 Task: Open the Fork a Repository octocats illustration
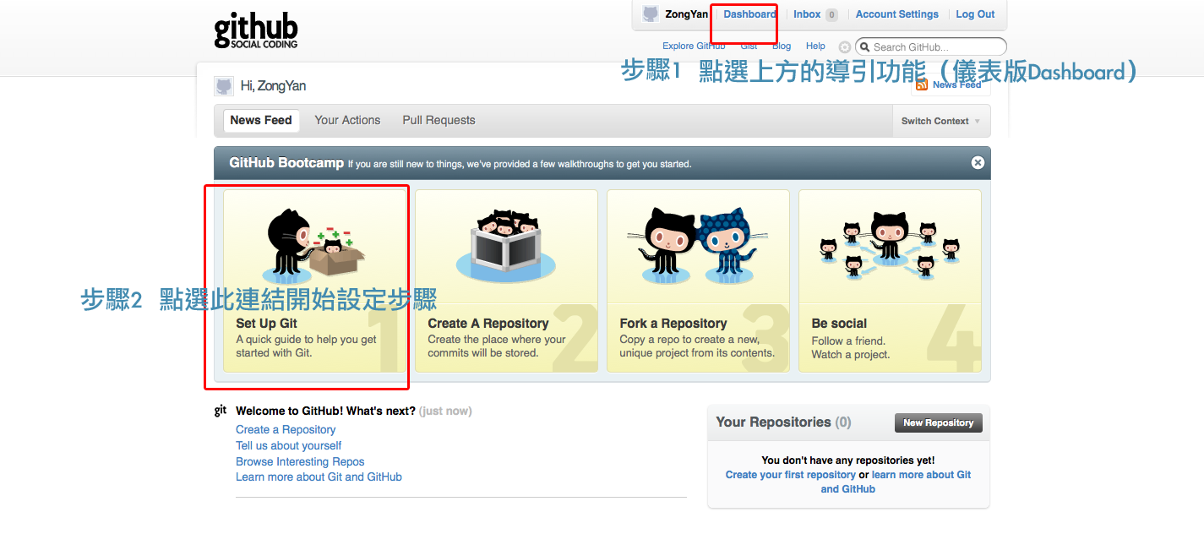tap(698, 246)
